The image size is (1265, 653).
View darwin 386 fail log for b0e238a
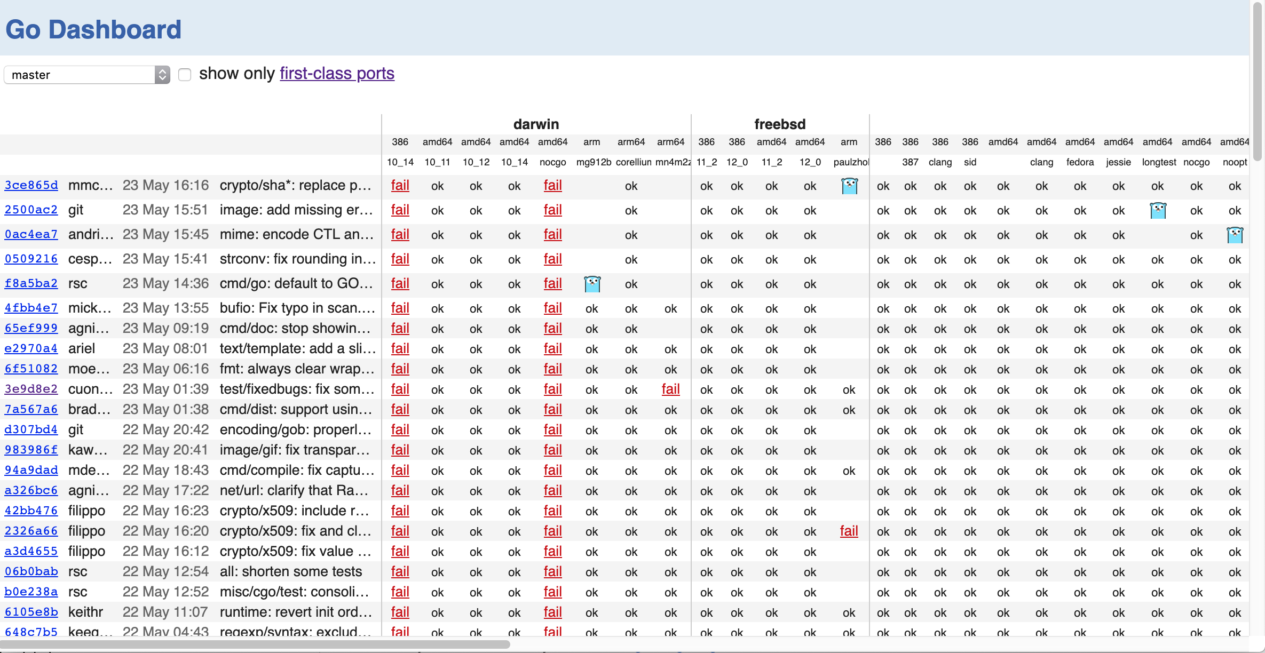click(400, 592)
